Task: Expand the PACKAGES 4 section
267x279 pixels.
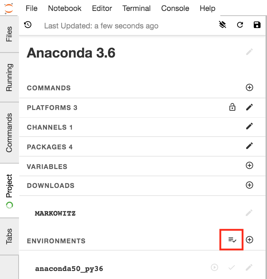Action: (x=50, y=147)
